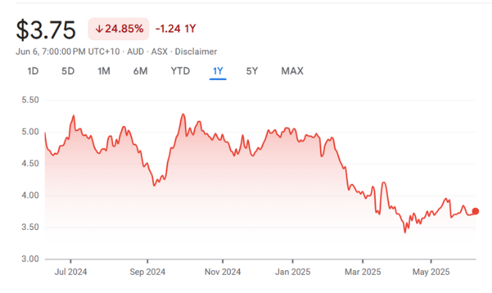Switch to YTD chart view
The image size is (492, 293).
point(180,71)
